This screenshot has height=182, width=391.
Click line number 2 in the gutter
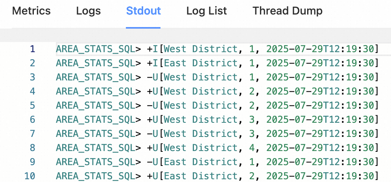tap(32, 63)
